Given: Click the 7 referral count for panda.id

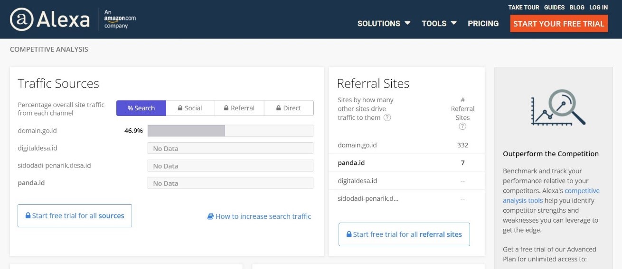Looking at the screenshot, I should pyautogui.click(x=462, y=162).
